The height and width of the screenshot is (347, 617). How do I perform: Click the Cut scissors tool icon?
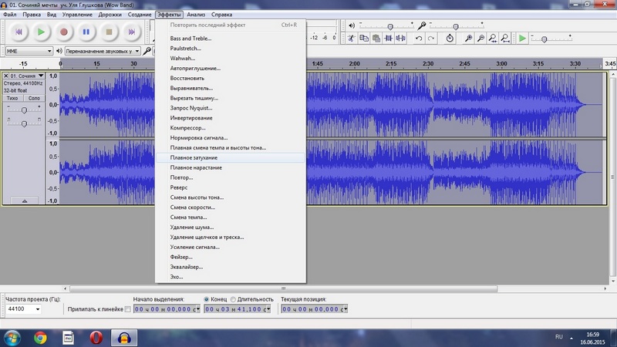[352, 38]
